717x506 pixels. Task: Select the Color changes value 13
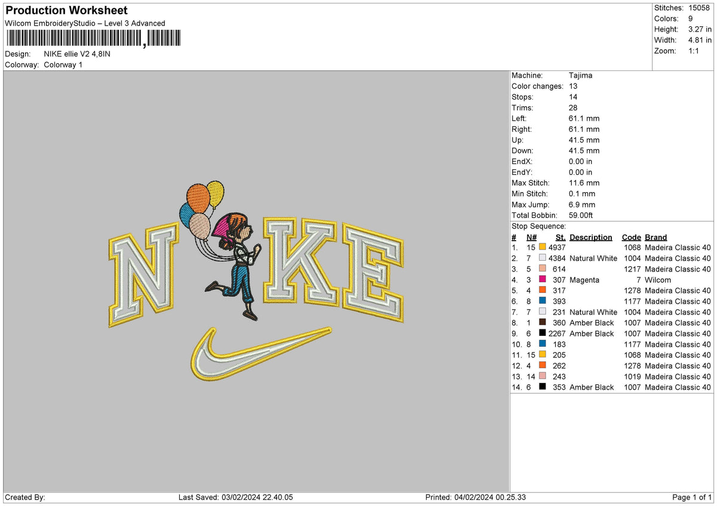573,87
